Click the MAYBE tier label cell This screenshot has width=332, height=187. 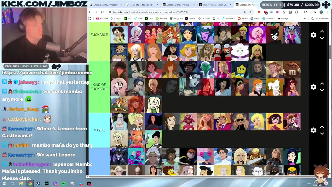(99, 130)
